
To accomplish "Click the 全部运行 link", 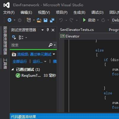I will 20,62.
